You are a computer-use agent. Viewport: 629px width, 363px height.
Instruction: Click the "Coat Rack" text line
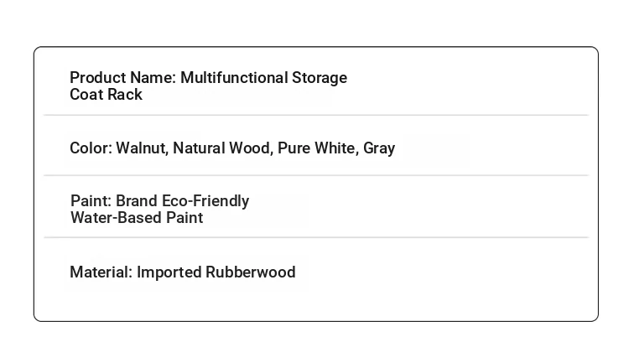[106, 95]
